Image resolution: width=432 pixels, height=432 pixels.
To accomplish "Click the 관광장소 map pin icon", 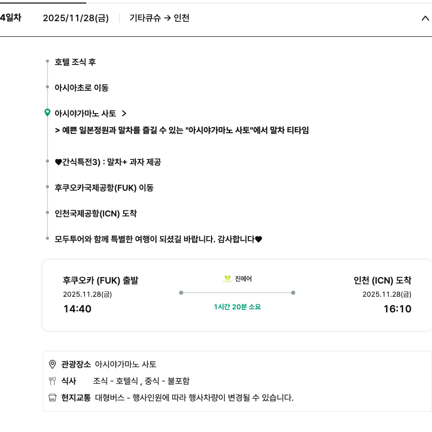I will 52,364.
